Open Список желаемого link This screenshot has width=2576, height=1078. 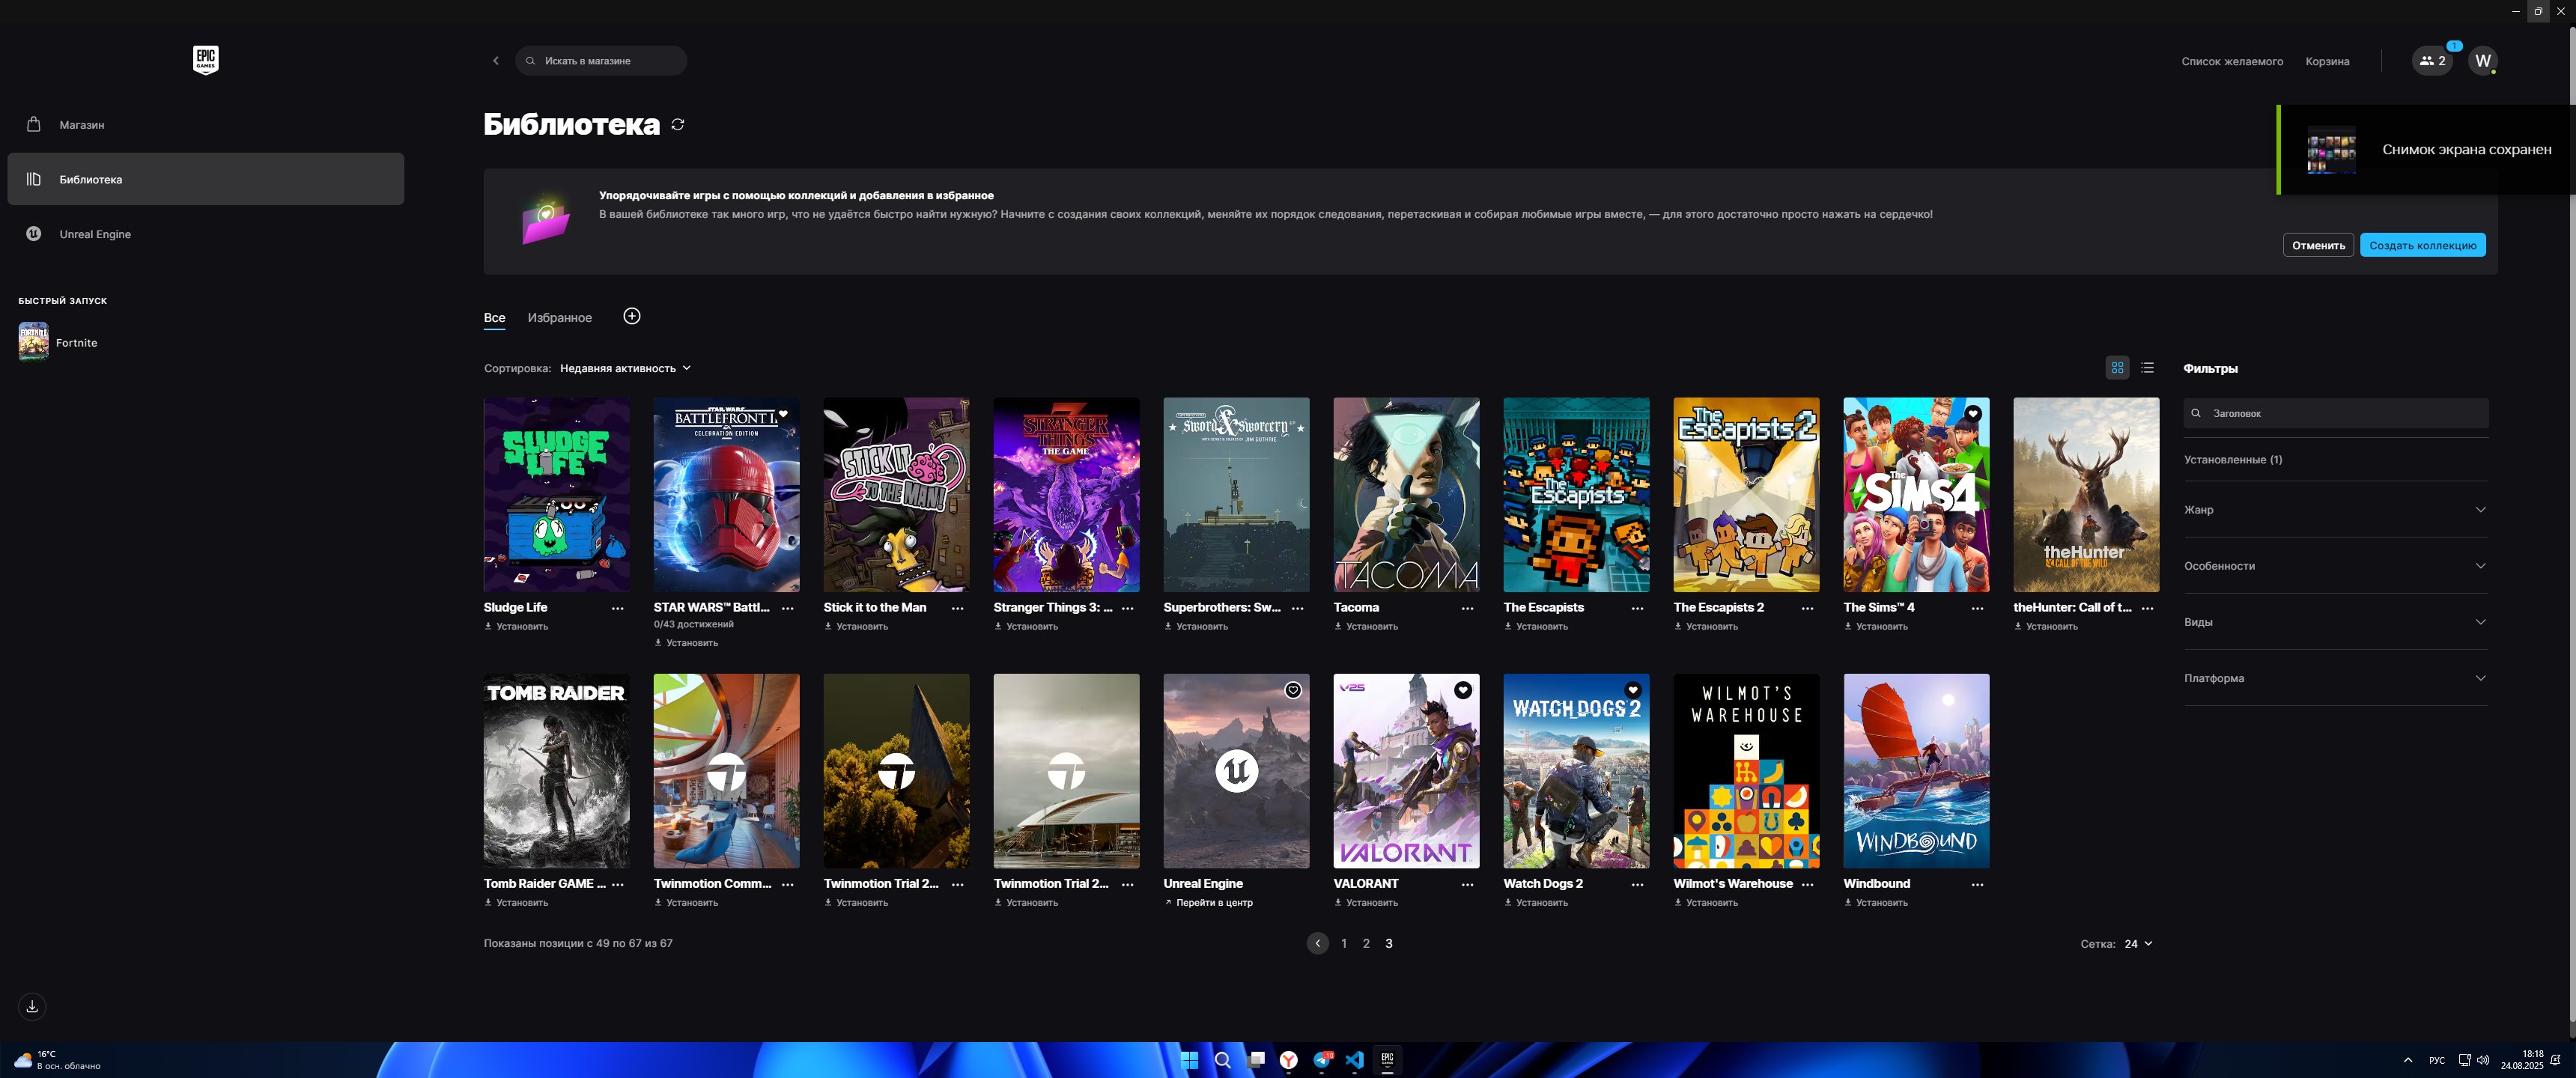pyautogui.click(x=2232, y=61)
